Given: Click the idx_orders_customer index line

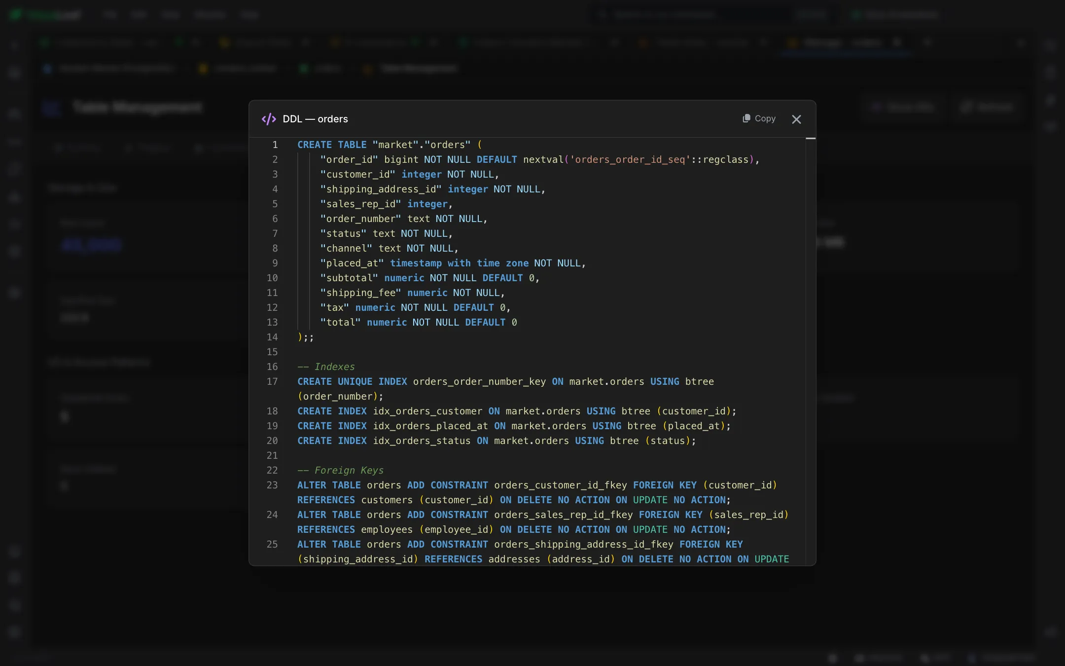Looking at the screenshot, I should click(517, 411).
